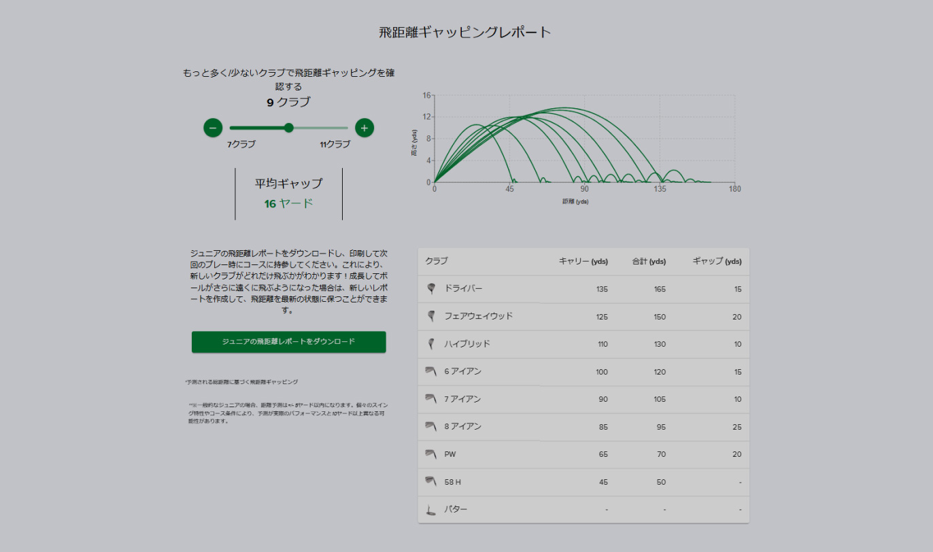Viewport: 933px width, 552px height.
Task: Click the 8 iron club icon
Action: [430, 426]
